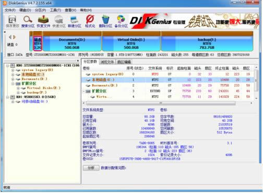The width and height of the screenshot is (263, 193).
Task: Switch to the Browse Files (浏览文件) tab
Action: (107, 62)
